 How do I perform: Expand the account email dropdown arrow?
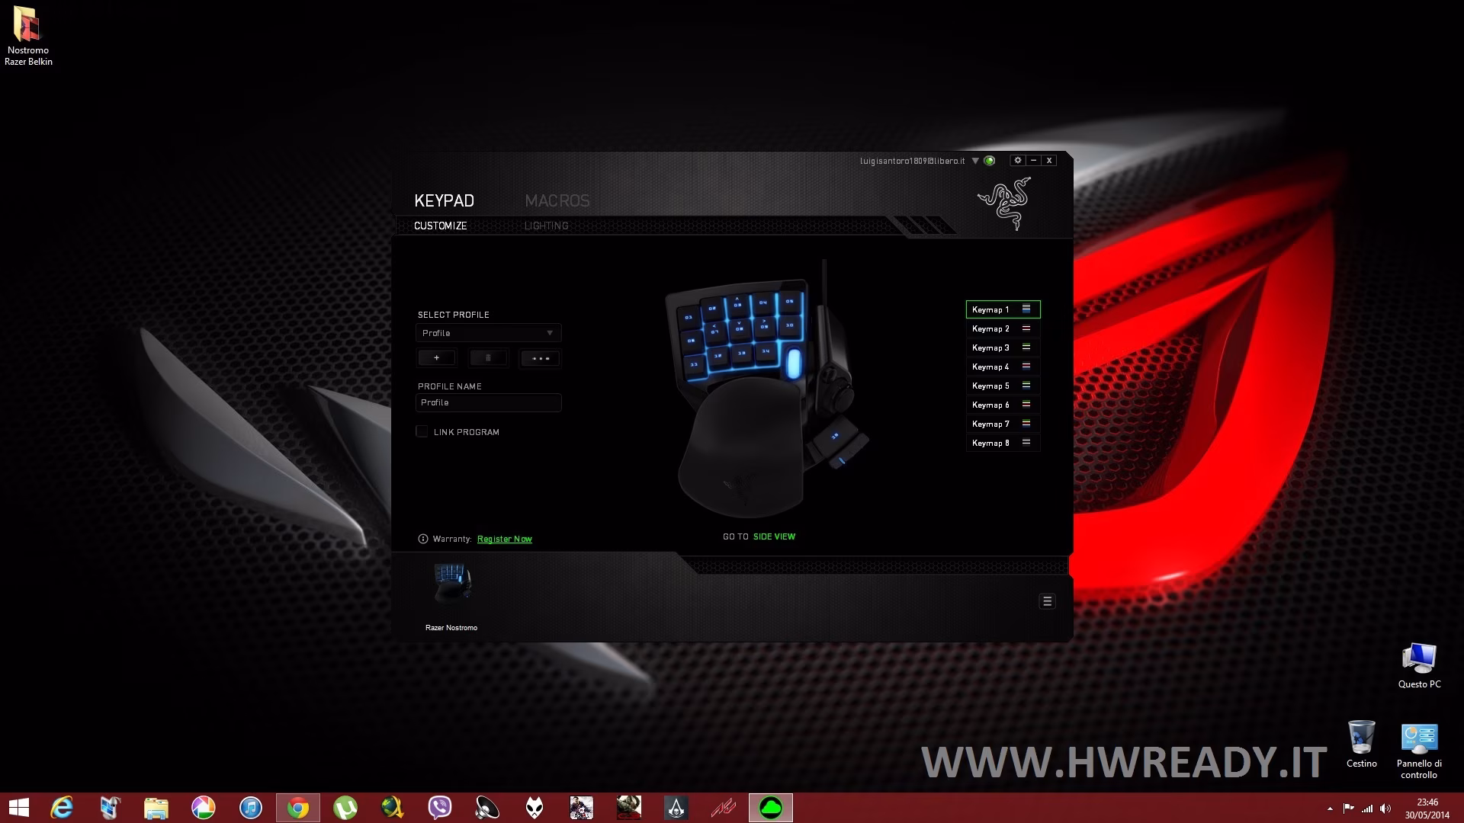(975, 161)
